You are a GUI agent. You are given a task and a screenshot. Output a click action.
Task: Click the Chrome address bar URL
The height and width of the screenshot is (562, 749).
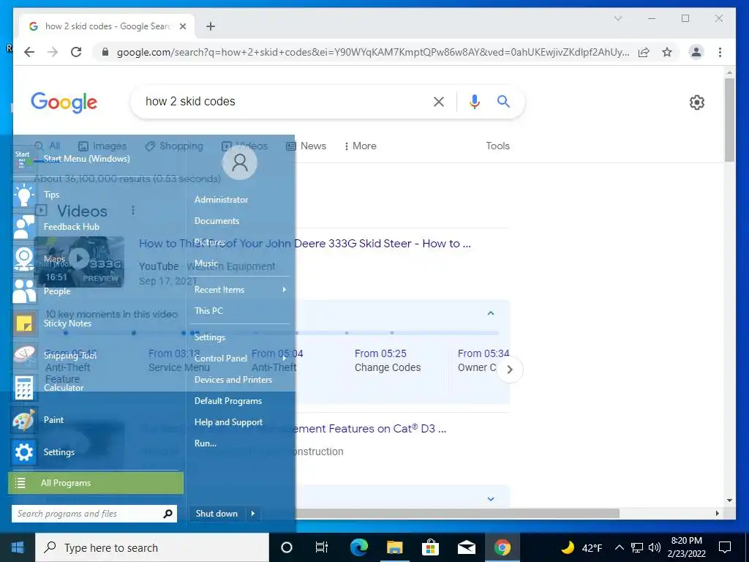[x=373, y=52]
